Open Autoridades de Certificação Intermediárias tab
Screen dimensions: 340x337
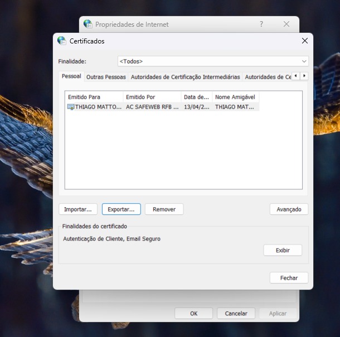tap(185, 77)
